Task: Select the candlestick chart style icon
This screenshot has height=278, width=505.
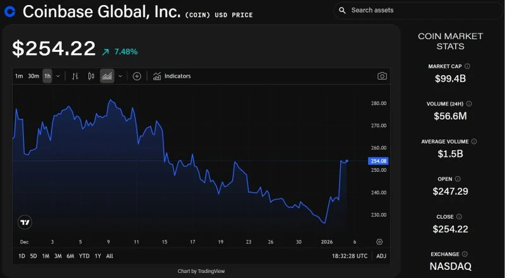Action: [91, 76]
